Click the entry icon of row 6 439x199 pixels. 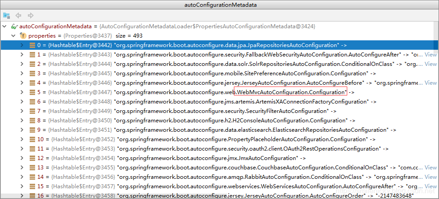pos(32,102)
